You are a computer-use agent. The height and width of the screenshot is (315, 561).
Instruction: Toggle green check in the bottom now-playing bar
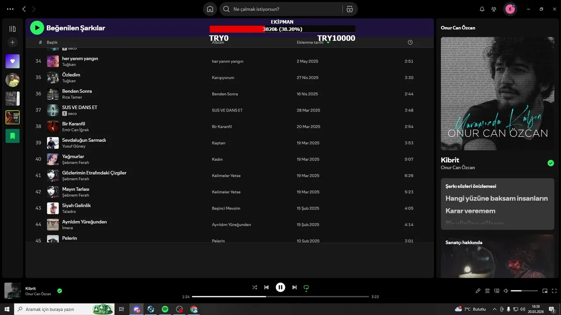tap(60, 290)
